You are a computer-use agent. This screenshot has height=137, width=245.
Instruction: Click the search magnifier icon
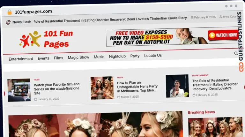coord(236,53)
